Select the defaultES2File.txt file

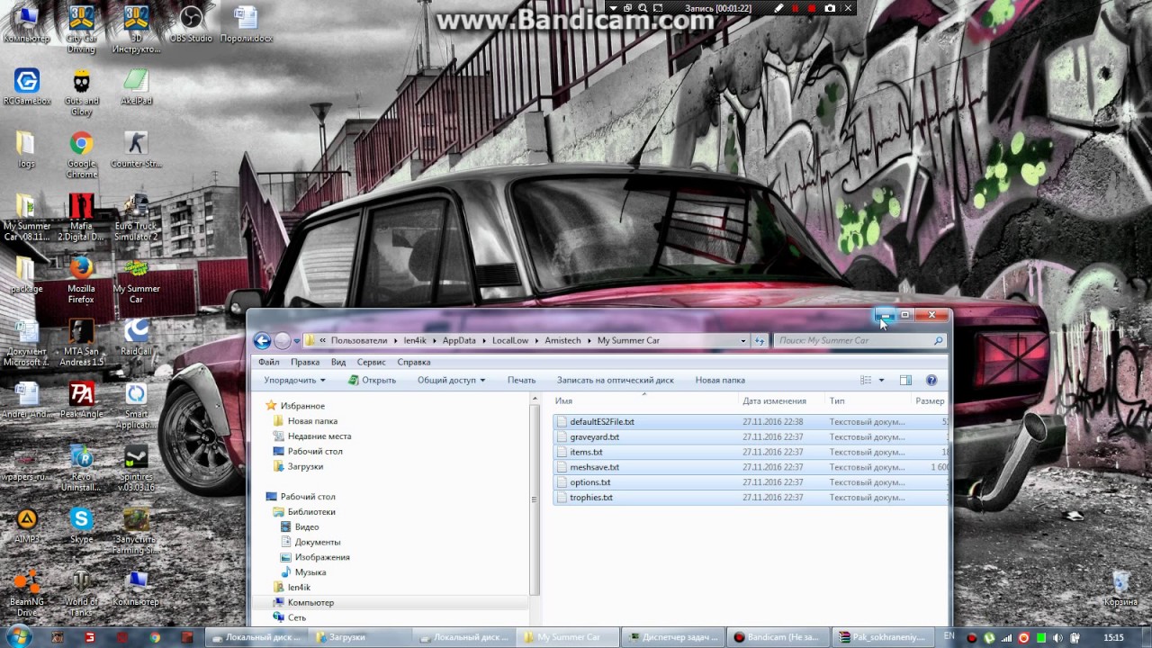751,421
